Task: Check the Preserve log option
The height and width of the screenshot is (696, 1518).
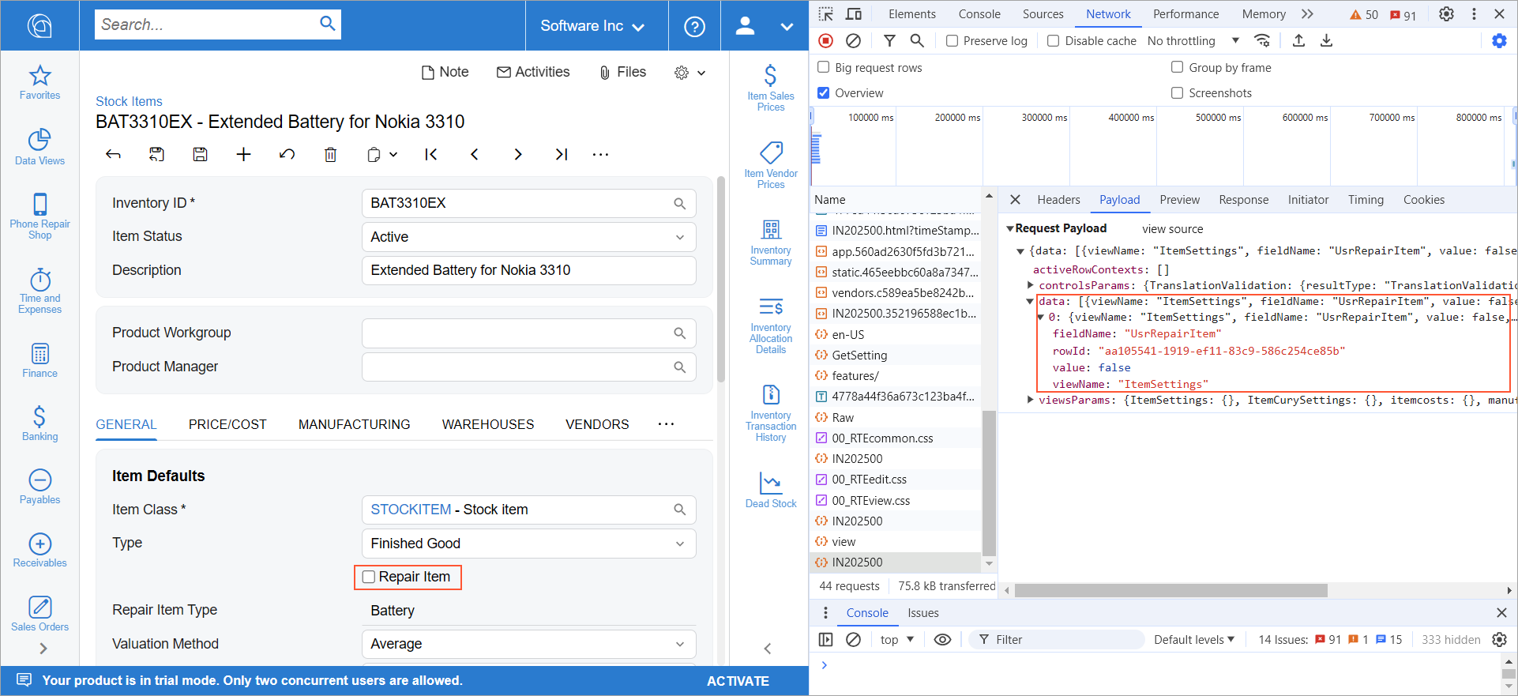Action: (953, 41)
